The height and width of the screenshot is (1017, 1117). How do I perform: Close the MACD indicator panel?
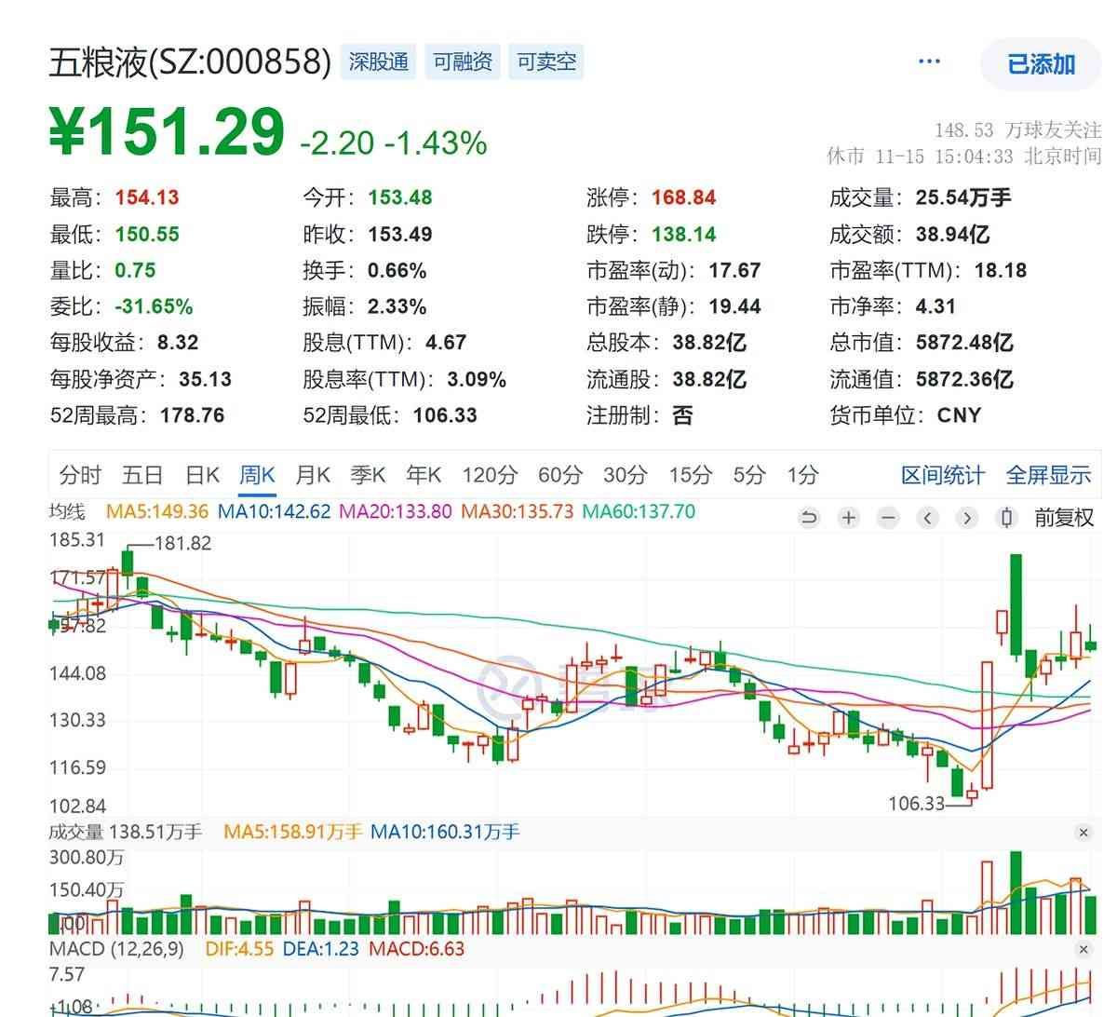(x=1083, y=949)
